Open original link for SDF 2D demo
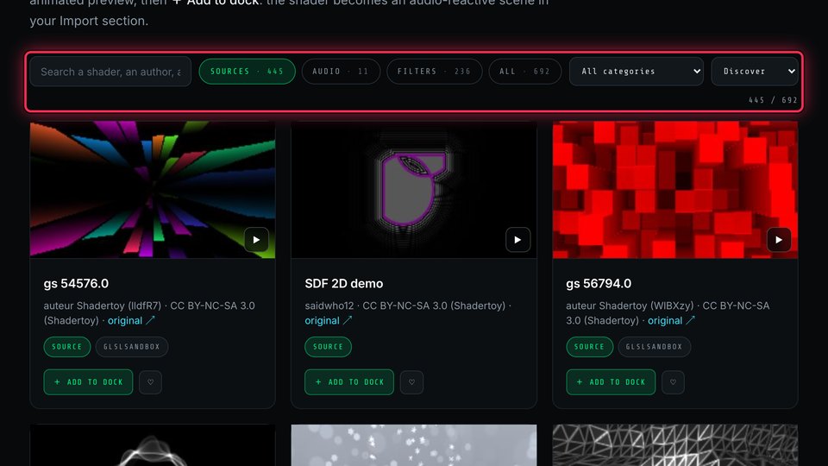Image resolution: width=828 pixels, height=466 pixels. point(328,321)
